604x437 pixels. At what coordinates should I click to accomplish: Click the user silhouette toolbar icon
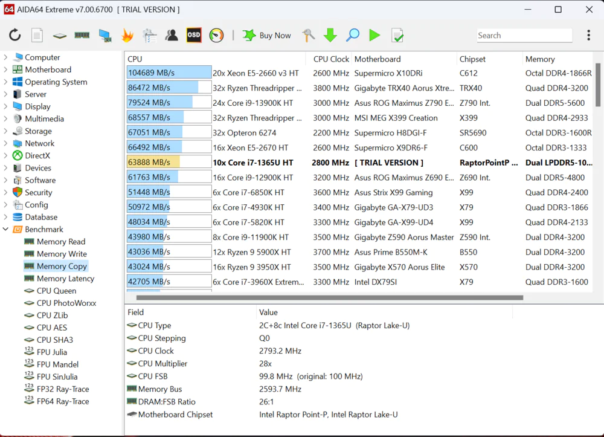172,36
